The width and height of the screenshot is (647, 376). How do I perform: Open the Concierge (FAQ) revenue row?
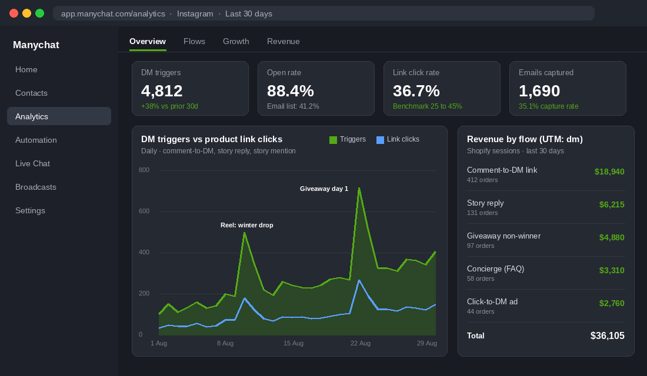[x=545, y=273]
